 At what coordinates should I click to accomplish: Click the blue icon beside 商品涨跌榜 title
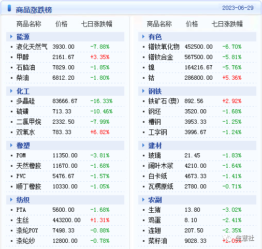point(9,8)
